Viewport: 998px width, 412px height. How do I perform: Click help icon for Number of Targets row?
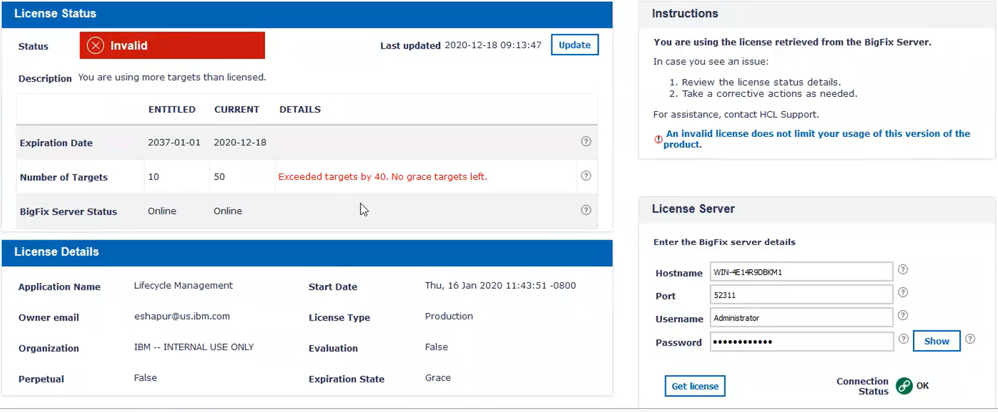coord(586,176)
